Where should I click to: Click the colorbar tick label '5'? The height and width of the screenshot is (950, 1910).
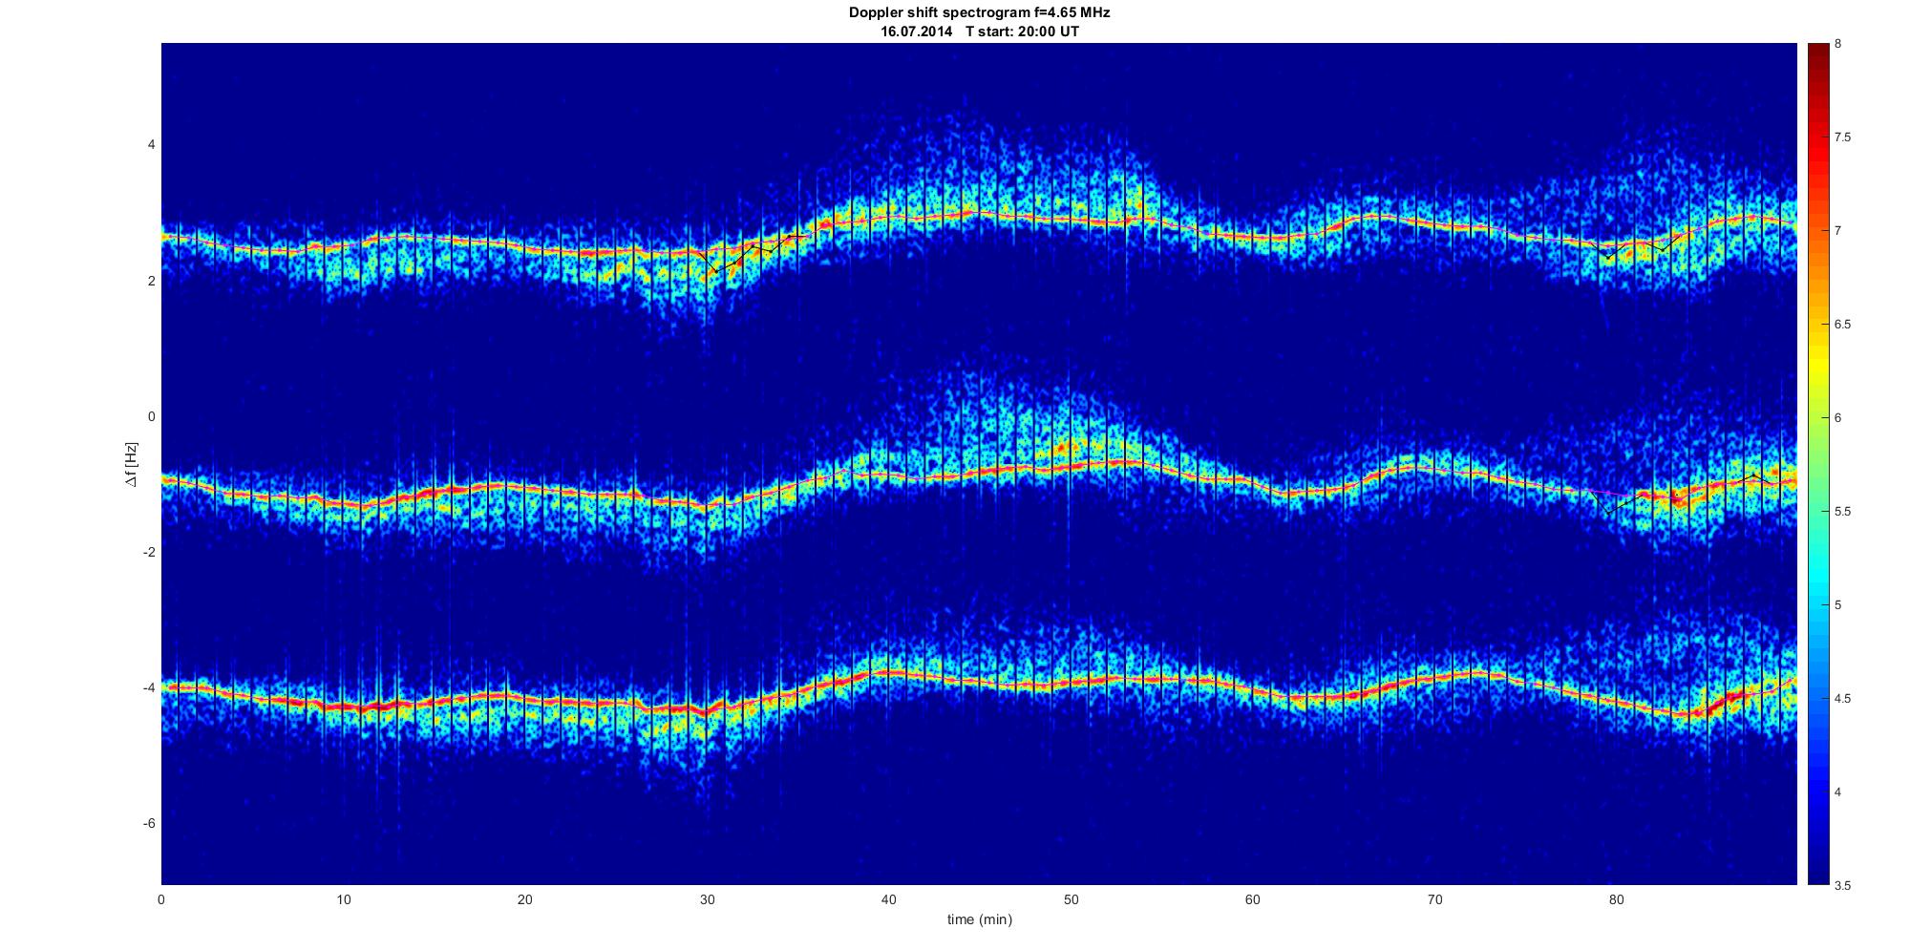coord(1838,605)
